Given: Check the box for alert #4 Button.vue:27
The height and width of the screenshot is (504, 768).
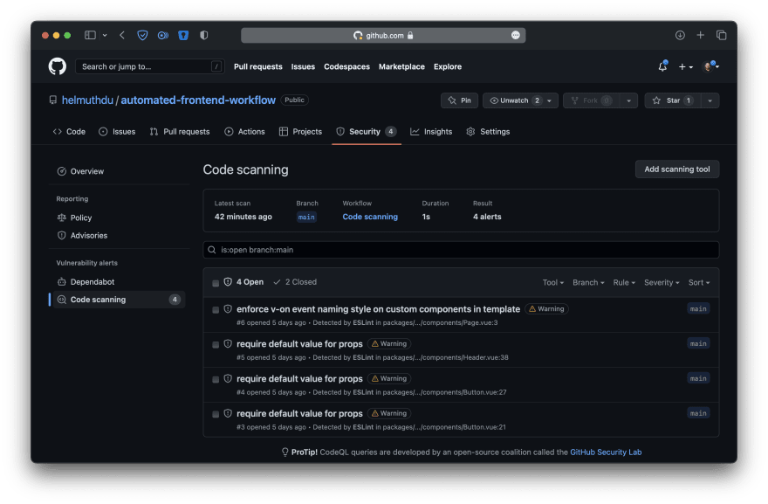Looking at the screenshot, I should [216, 379].
